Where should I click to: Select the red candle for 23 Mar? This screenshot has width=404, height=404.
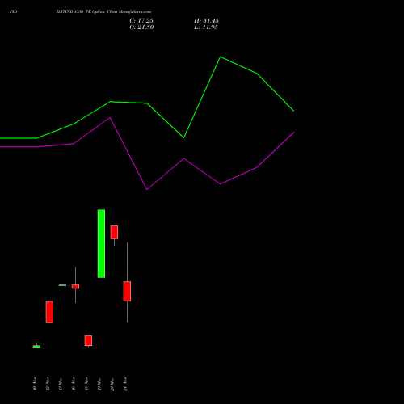pos(114,232)
